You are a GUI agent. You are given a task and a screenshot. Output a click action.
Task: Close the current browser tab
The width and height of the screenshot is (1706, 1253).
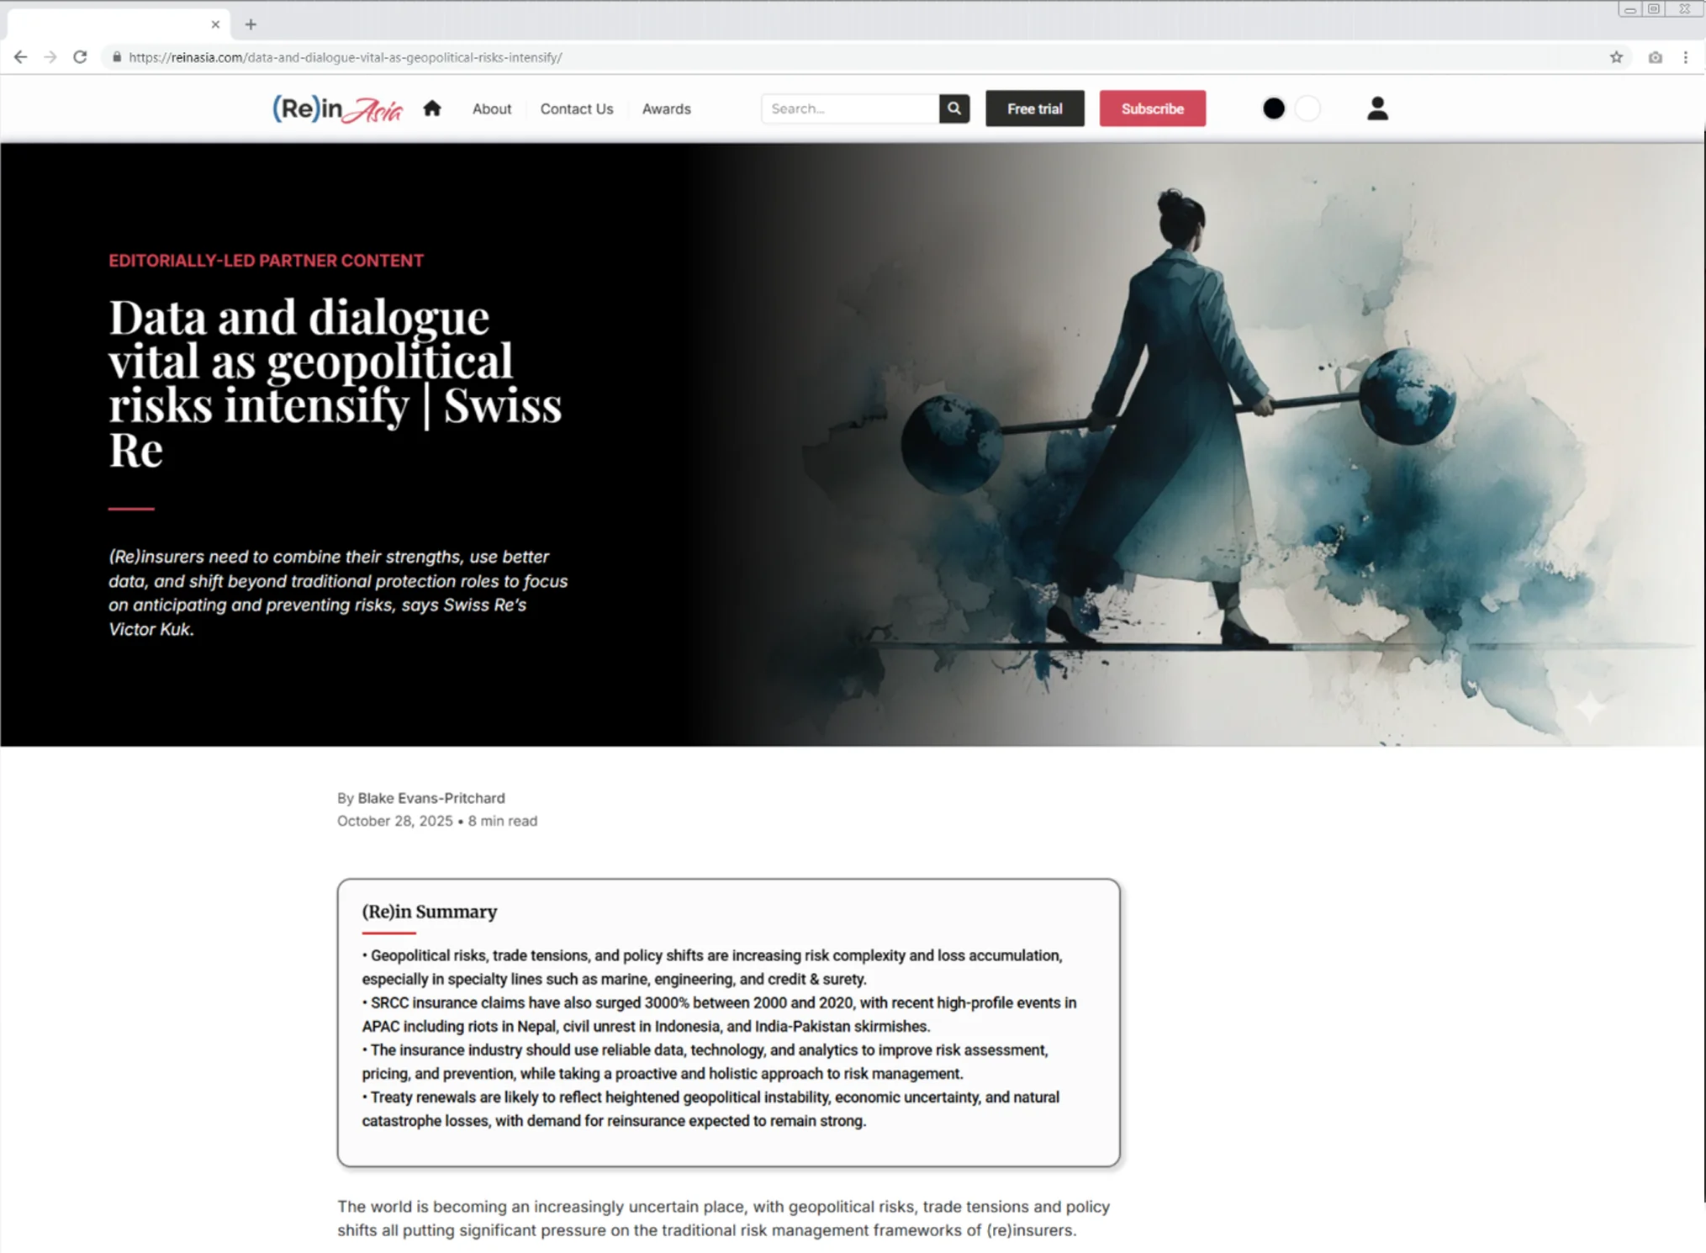point(215,24)
